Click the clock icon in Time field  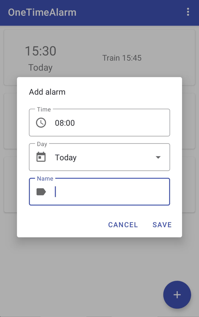coord(41,123)
